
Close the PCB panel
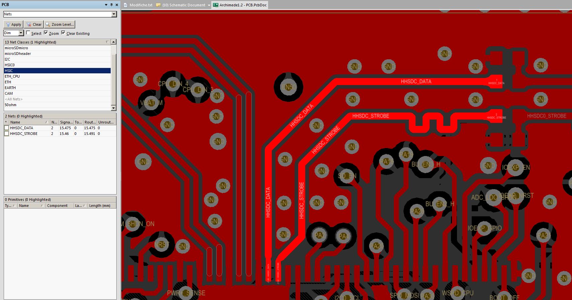click(117, 5)
